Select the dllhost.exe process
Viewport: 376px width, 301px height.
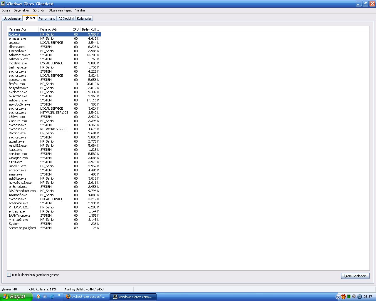pos(54,47)
